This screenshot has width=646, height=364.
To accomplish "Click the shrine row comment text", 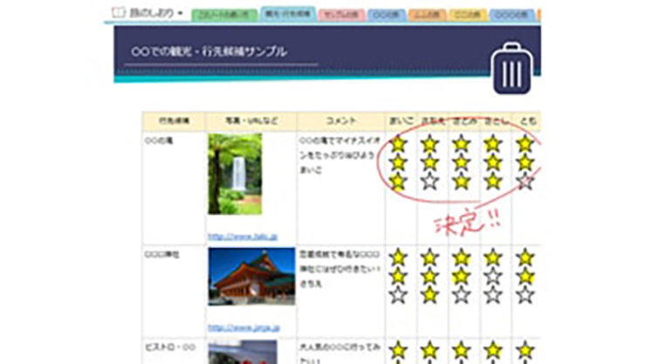I will pyautogui.click(x=340, y=269).
